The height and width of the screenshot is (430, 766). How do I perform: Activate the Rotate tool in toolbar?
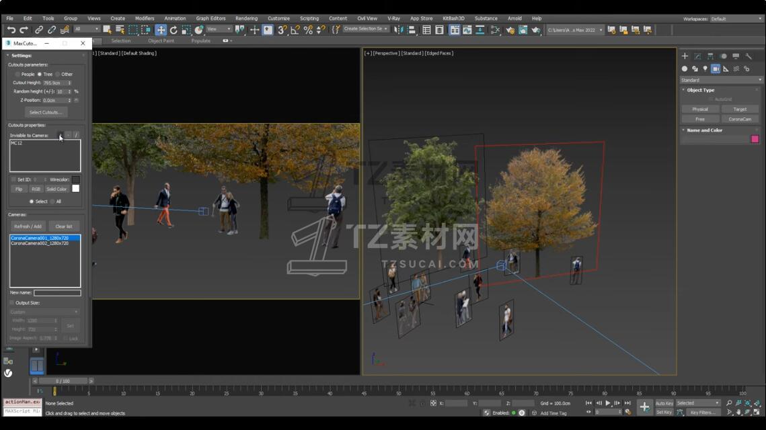pyautogui.click(x=174, y=30)
